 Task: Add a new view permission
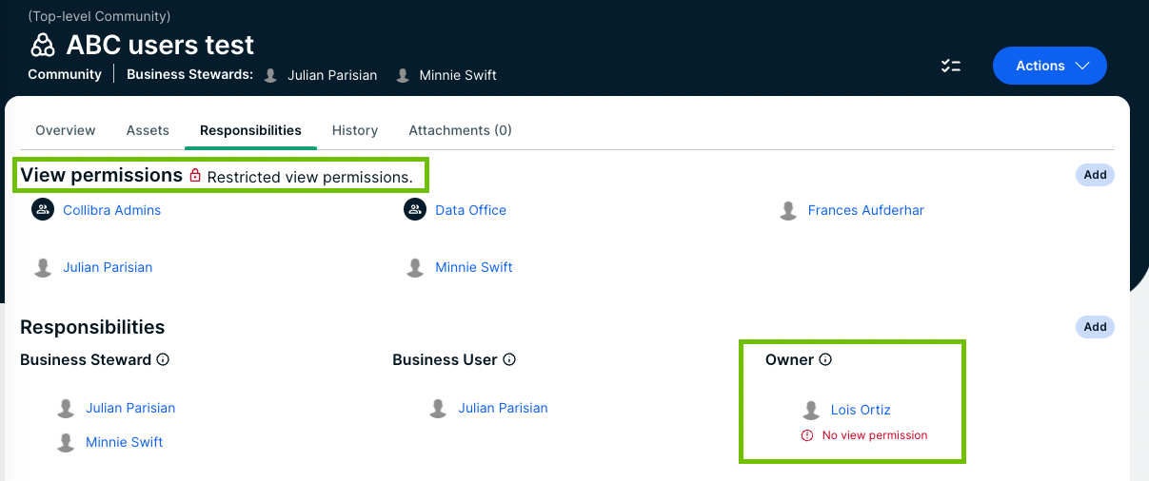[x=1095, y=175]
